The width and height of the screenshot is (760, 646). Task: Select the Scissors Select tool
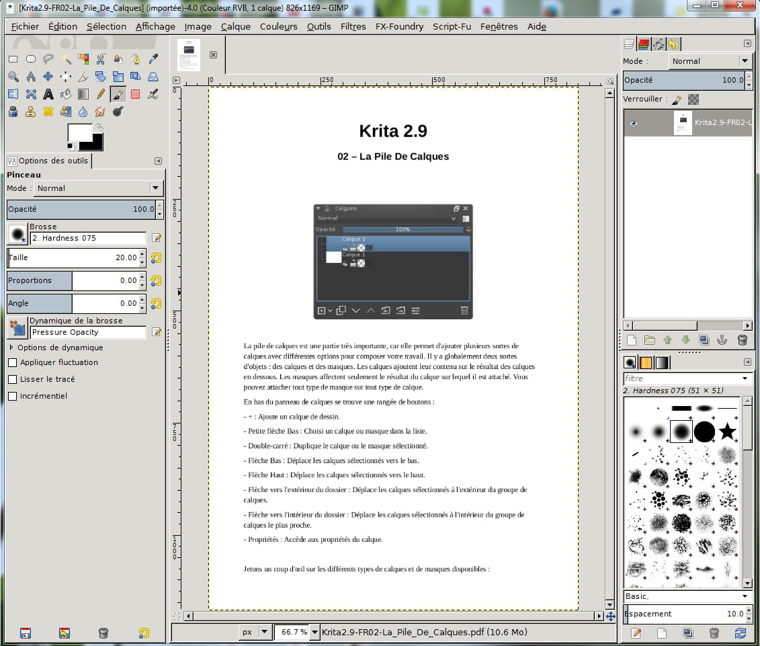click(x=100, y=59)
